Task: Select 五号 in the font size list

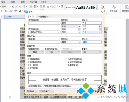Action: tap(90, 32)
